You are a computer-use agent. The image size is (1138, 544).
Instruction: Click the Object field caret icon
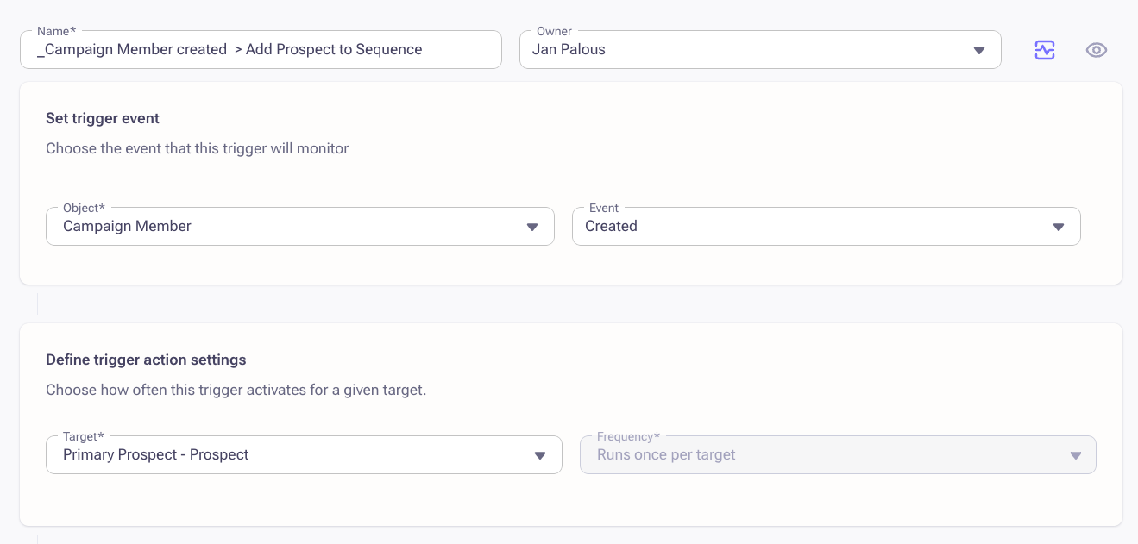point(532,227)
